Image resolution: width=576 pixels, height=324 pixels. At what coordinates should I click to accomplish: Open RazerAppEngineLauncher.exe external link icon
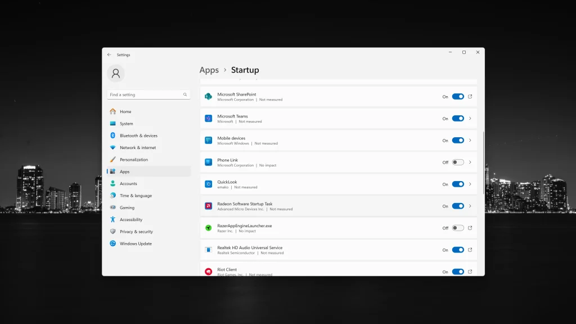click(470, 228)
